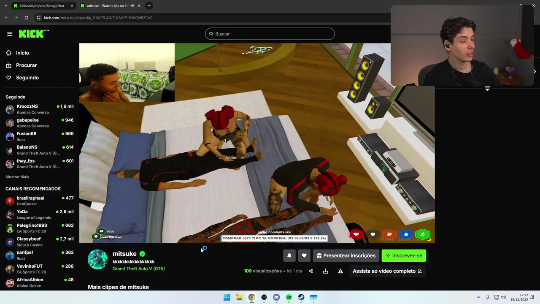The height and width of the screenshot is (304, 540).
Task: Open Pelegrino1993 recommended channel
Action: 39,228
